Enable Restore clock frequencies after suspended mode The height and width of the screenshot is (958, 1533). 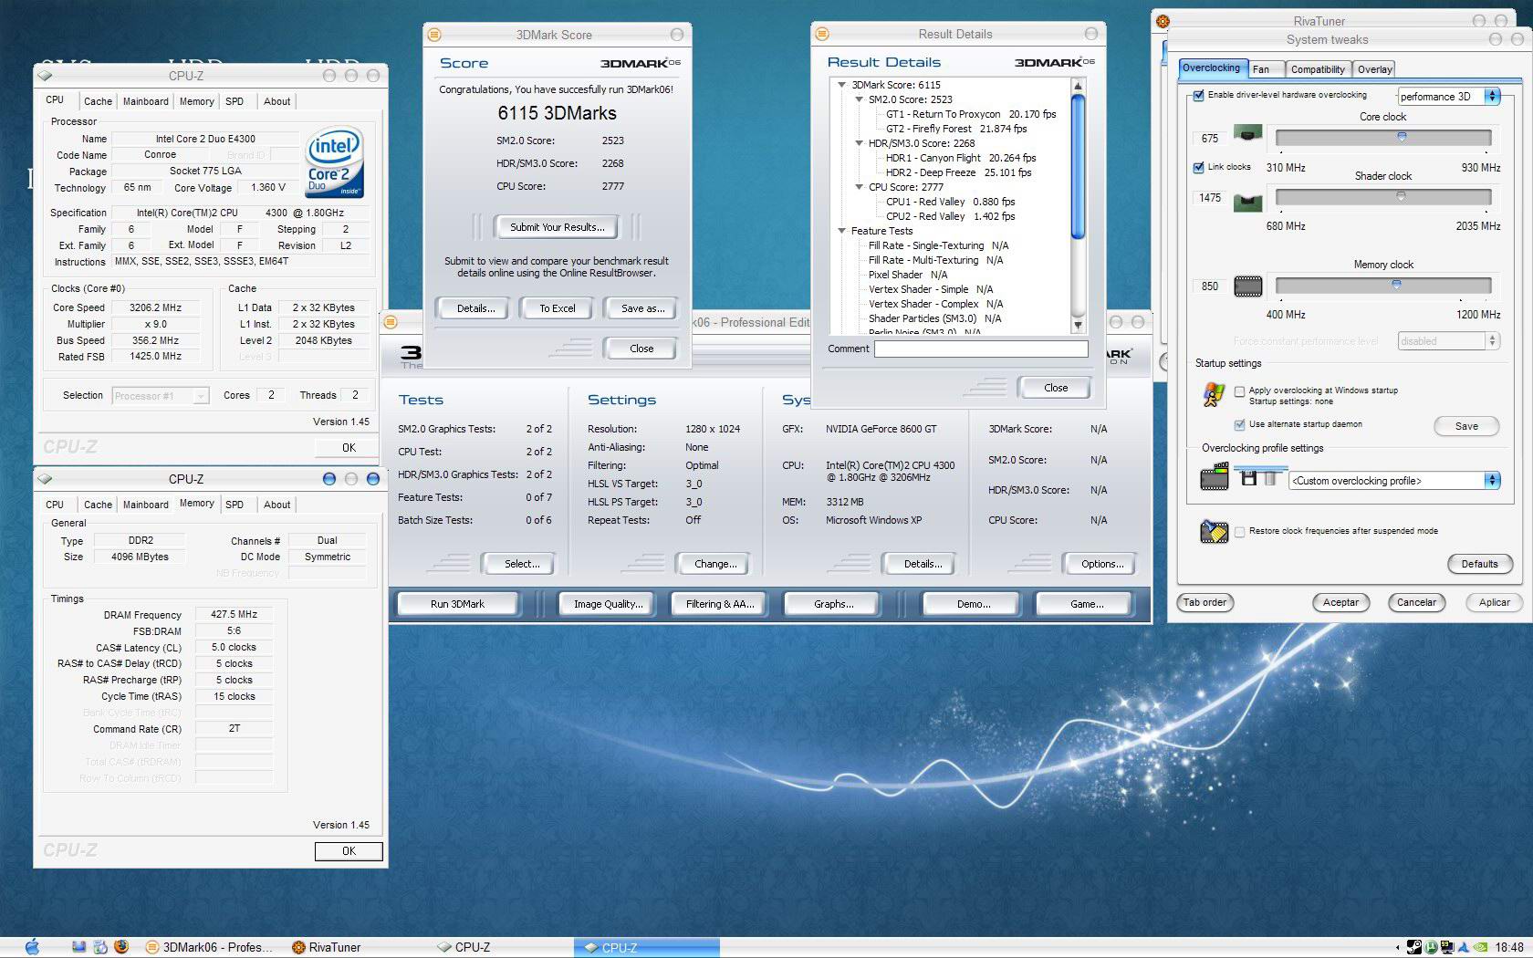[x=1239, y=532]
